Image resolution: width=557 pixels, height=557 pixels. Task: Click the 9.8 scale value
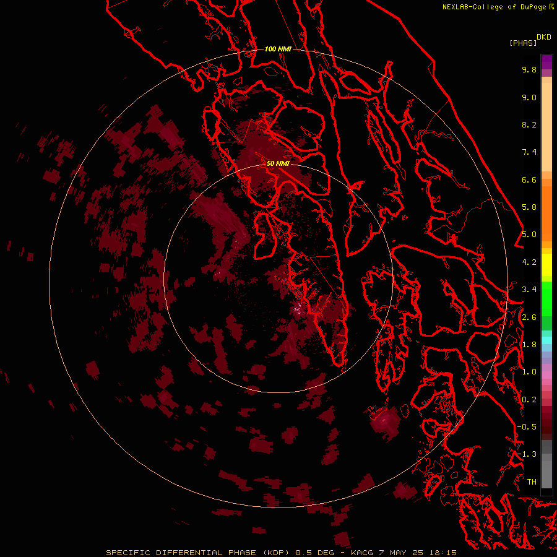tap(529, 69)
